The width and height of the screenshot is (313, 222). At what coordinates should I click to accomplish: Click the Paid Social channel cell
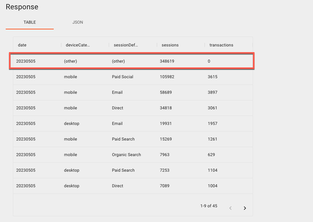coord(122,77)
